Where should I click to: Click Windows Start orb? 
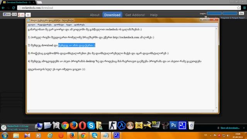[x=5, y=136]
